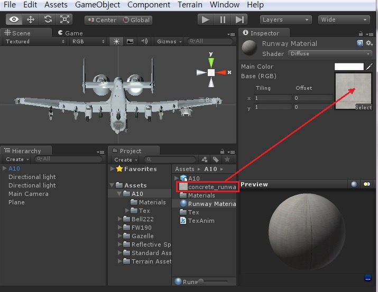The width and height of the screenshot is (378, 292).
Task: Open the Component menu
Action: coord(149,5)
